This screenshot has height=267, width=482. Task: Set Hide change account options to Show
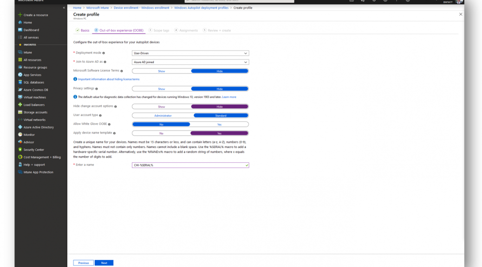[x=162, y=107]
